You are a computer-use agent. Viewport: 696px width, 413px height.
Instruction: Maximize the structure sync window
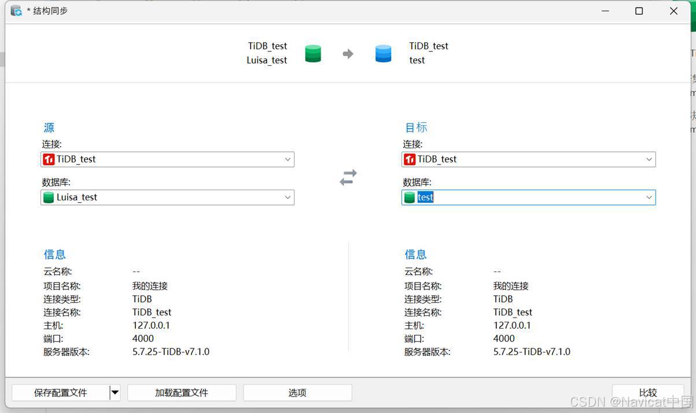639,11
